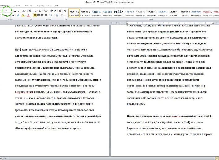Toggle align text right
Screen dimensions: 219x160
click(x=42, y=15)
